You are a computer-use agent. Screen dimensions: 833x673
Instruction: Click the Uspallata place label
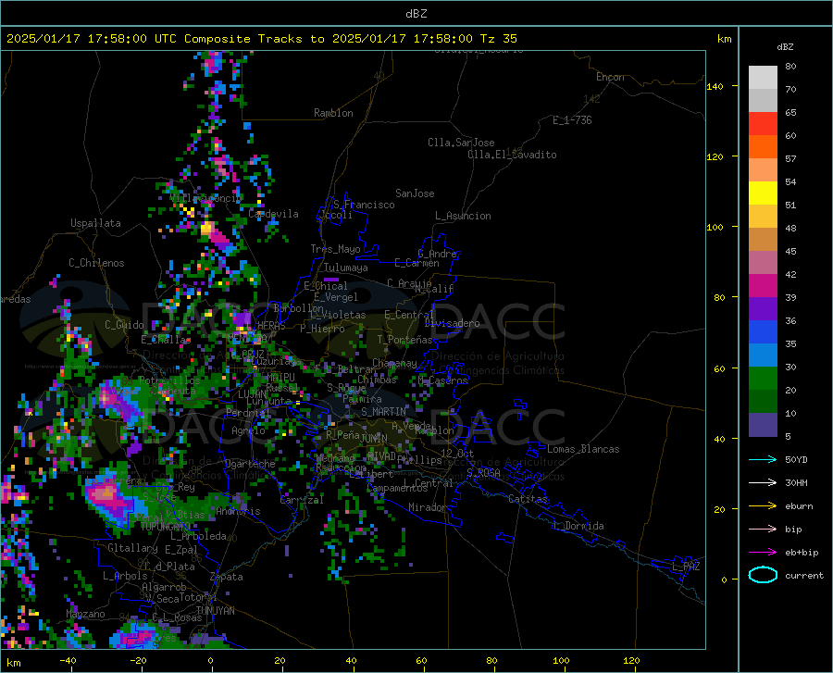point(95,223)
